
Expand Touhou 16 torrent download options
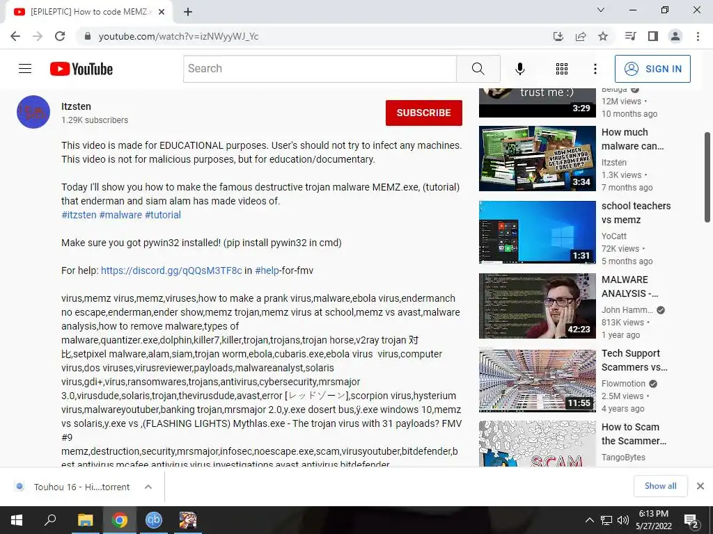148,487
